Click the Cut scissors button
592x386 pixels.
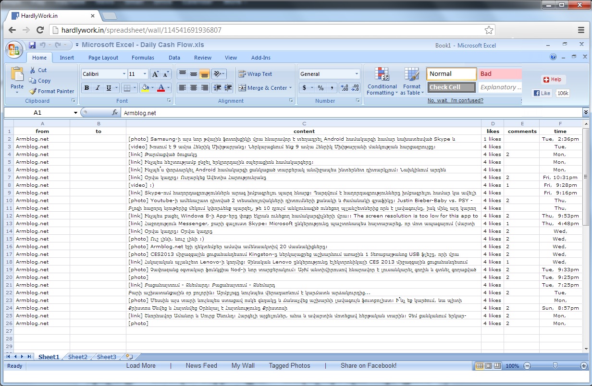38,70
